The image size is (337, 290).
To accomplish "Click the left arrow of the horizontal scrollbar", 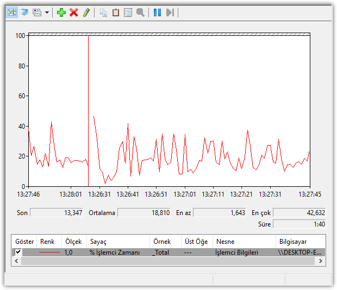I will coord(16,261).
